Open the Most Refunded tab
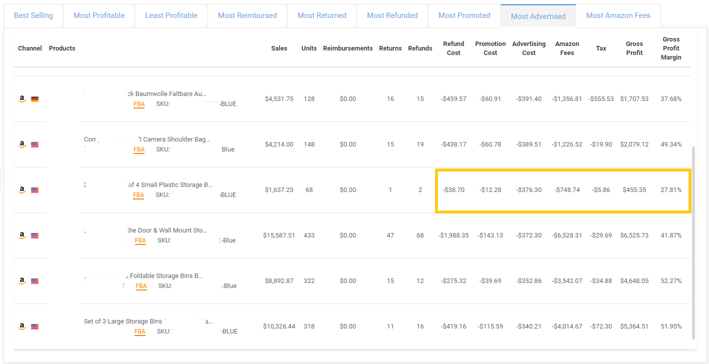The width and height of the screenshot is (709, 364). [392, 15]
